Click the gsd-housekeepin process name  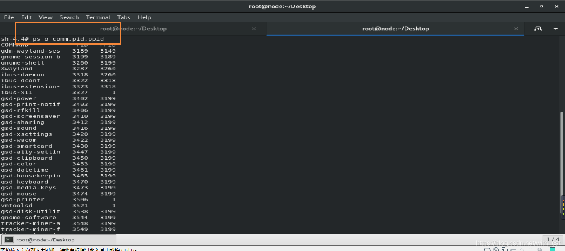31,176
